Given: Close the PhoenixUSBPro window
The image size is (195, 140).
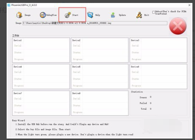Looking at the screenshot, I should 189,5.
